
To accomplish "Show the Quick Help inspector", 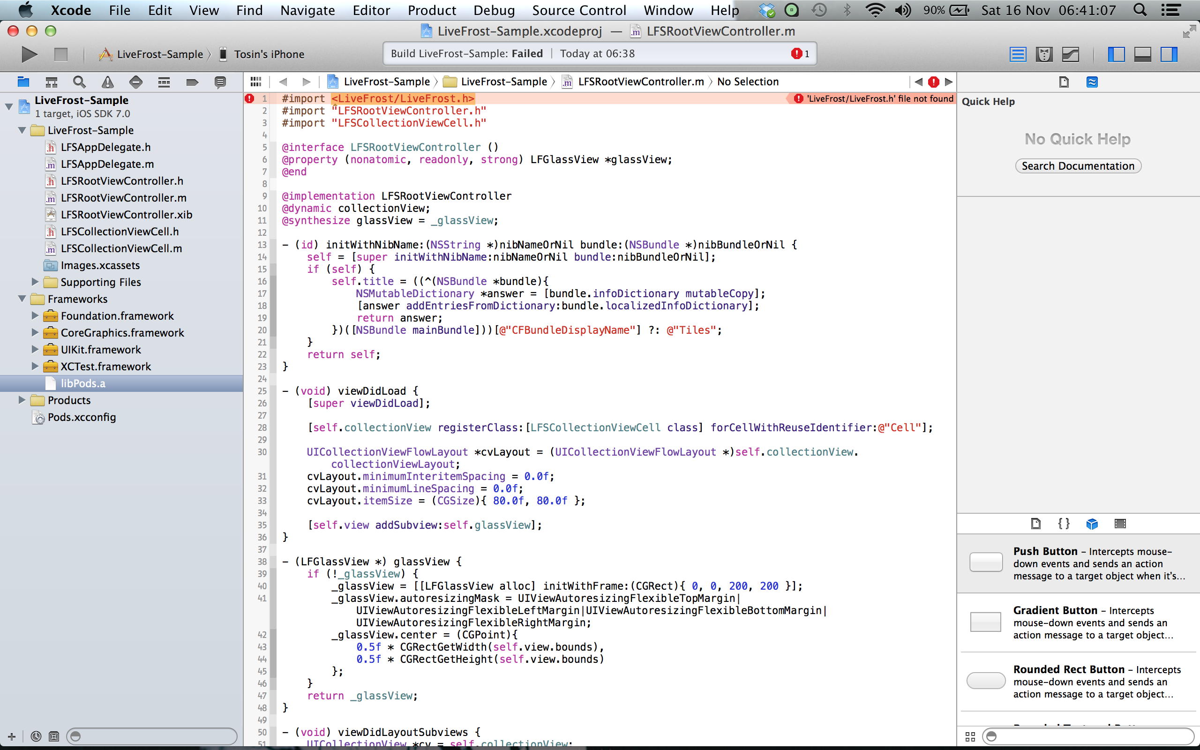I will click(1092, 82).
